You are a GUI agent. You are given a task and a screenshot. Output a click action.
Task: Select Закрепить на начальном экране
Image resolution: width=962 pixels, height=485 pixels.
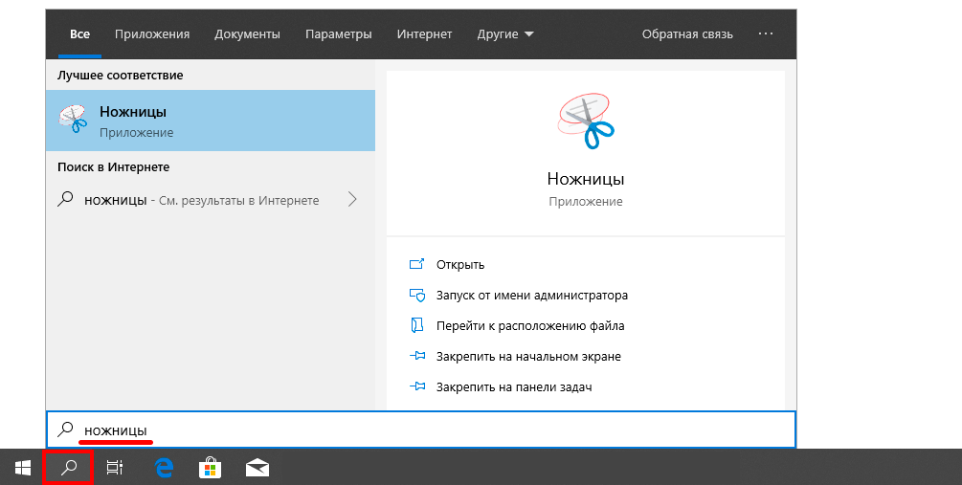click(527, 356)
